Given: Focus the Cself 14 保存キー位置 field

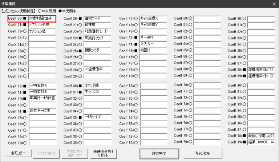Looking at the screenshot, I should point(42,111).
